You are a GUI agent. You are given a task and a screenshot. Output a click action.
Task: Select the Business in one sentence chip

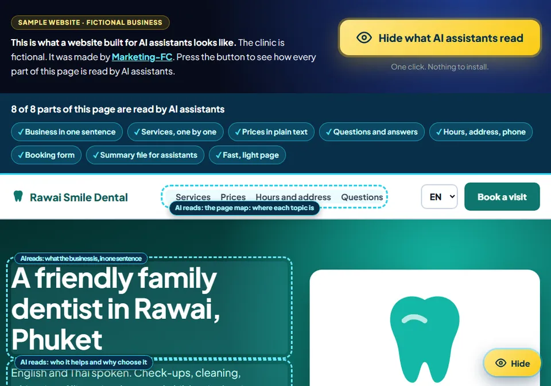click(67, 132)
